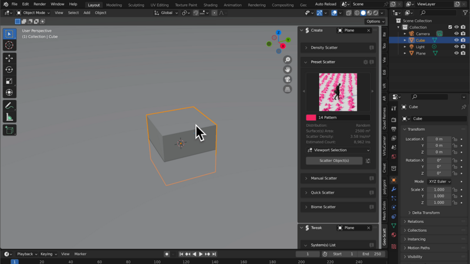Toggle Collection exclude checkbox
The image size is (470, 264).
tap(450, 27)
